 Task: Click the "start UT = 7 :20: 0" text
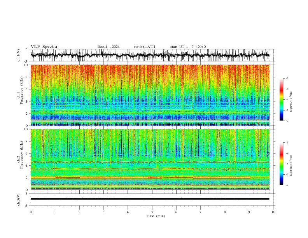click(188, 47)
